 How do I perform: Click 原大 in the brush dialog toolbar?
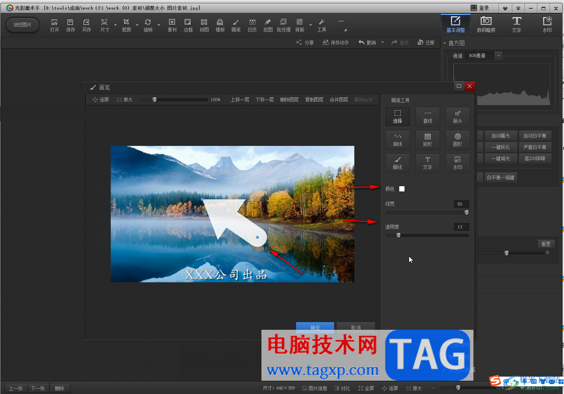click(x=124, y=100)
